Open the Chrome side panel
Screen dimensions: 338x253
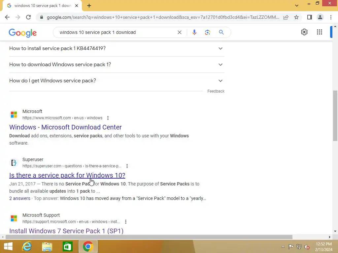310,17
